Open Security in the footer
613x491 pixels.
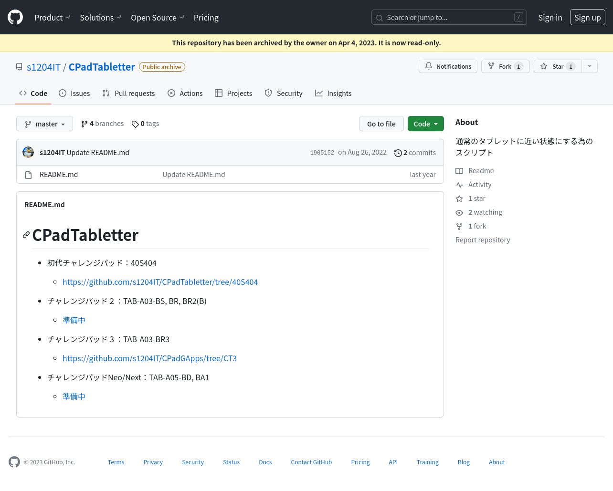tap(193, 462)
